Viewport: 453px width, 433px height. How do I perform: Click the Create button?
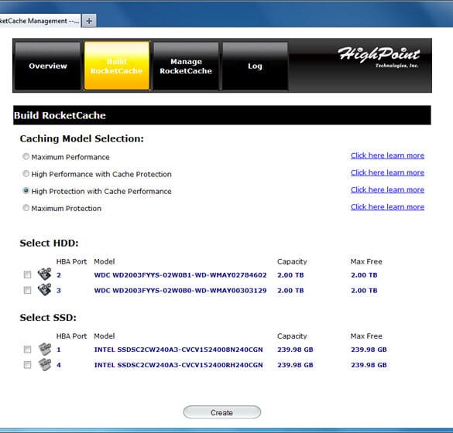pos(222,412)
